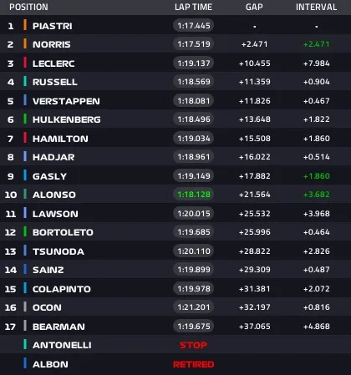351x375 pixels.
Task: Click Alonso's green fastest lap 1:18.128
Action: coord(194,195)
